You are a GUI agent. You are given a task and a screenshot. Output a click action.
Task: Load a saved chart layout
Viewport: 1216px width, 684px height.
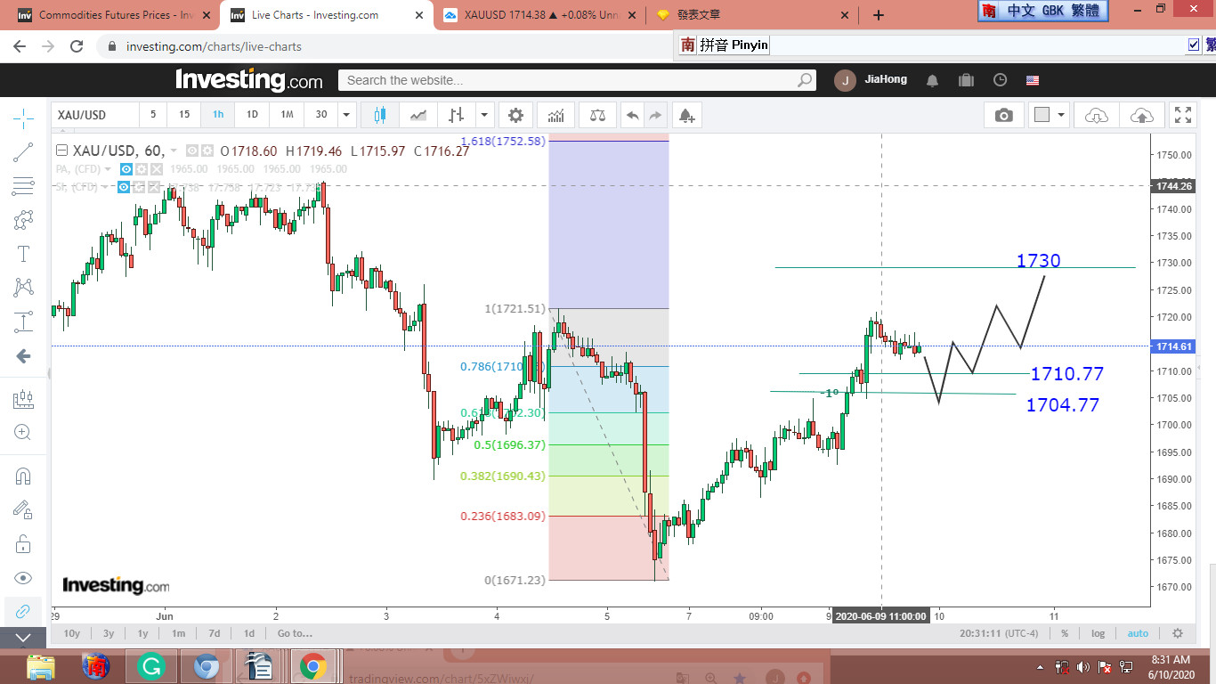click(x=1097, y=115)
